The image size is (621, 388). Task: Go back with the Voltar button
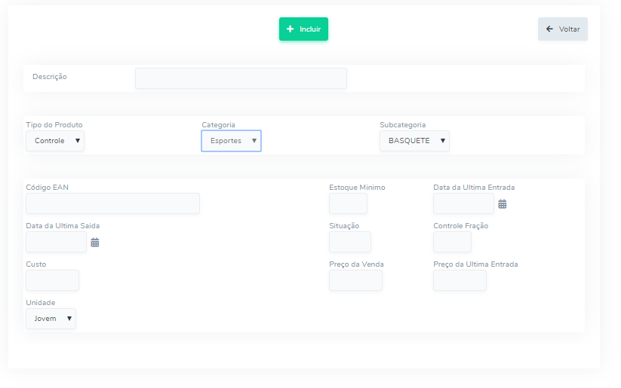(562, 29)
